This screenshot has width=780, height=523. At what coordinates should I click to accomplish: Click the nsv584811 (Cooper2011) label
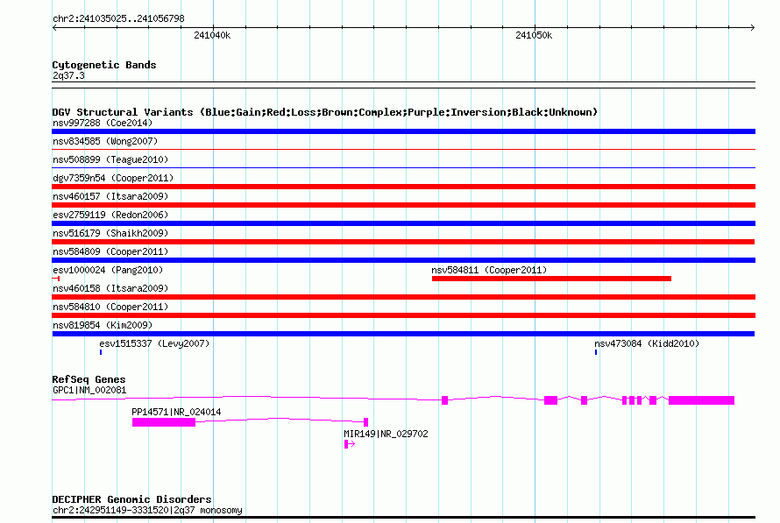[489, 270]
